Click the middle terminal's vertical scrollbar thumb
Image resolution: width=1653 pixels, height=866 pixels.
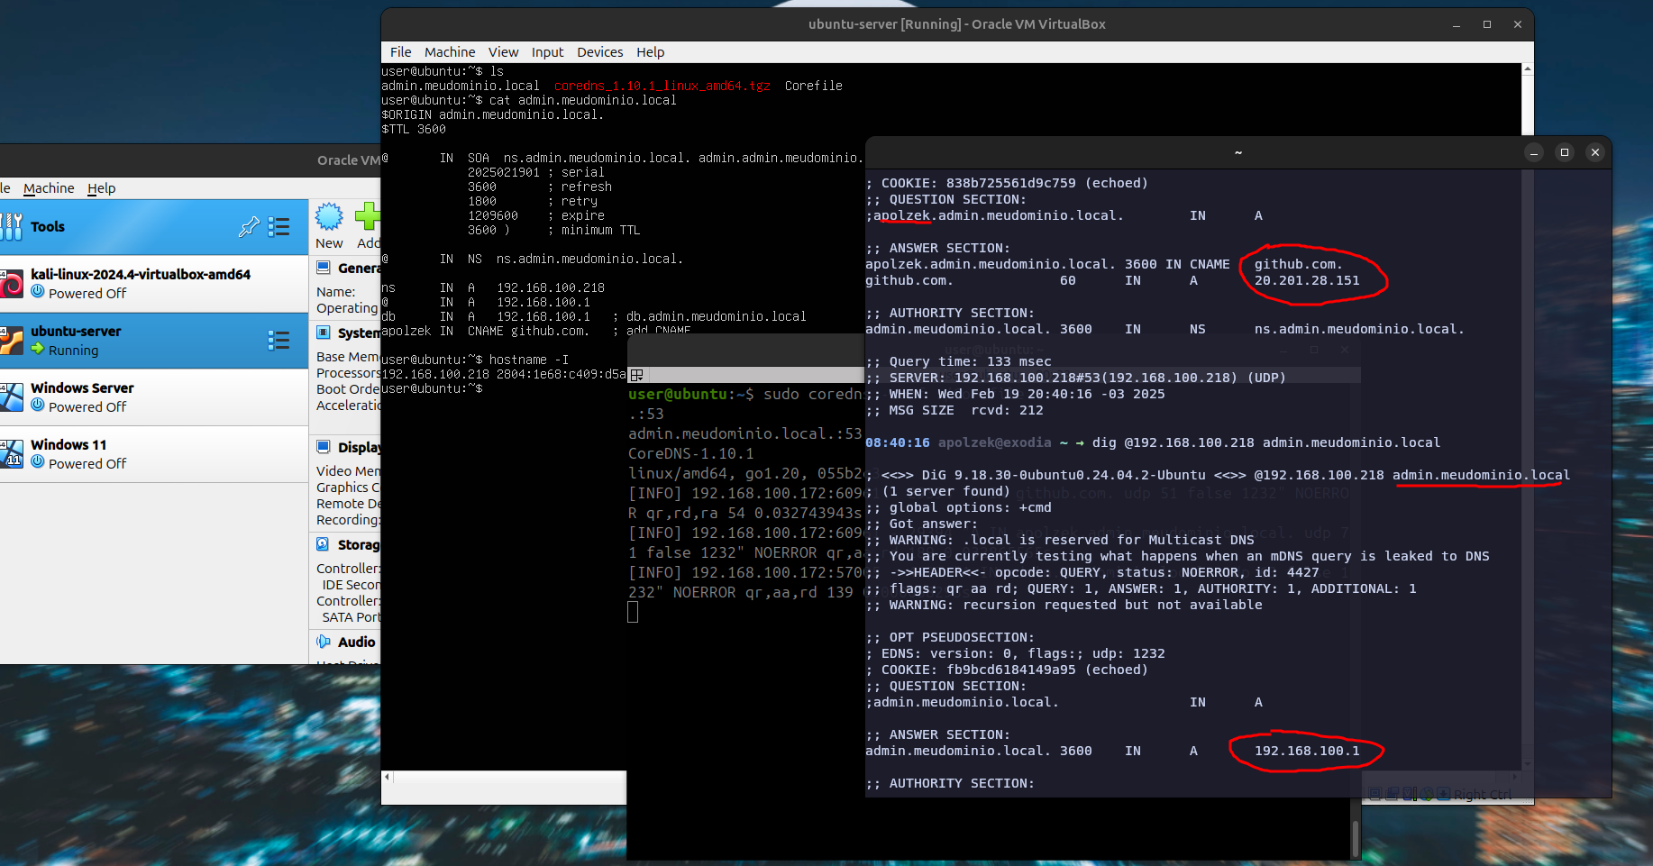1356,838
